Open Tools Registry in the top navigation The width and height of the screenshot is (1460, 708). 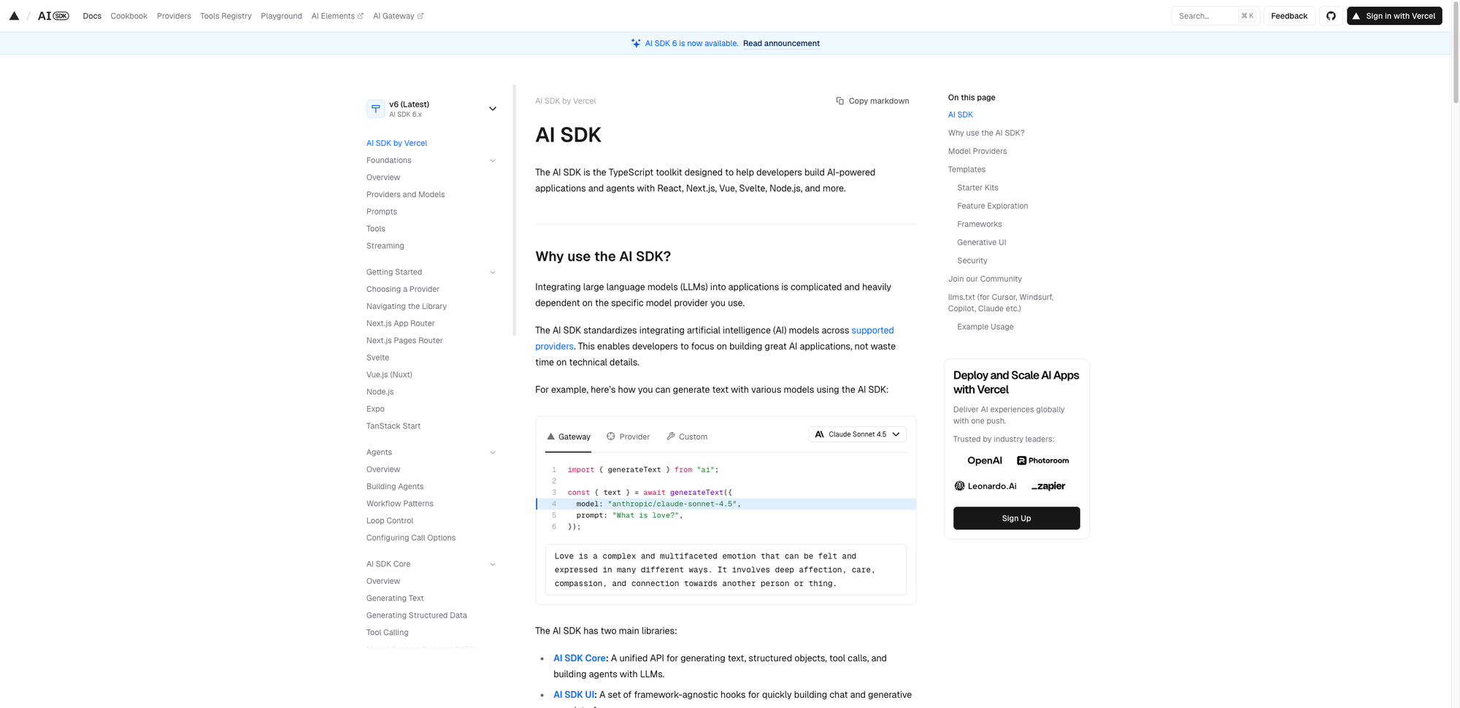(x=226, y=16)
